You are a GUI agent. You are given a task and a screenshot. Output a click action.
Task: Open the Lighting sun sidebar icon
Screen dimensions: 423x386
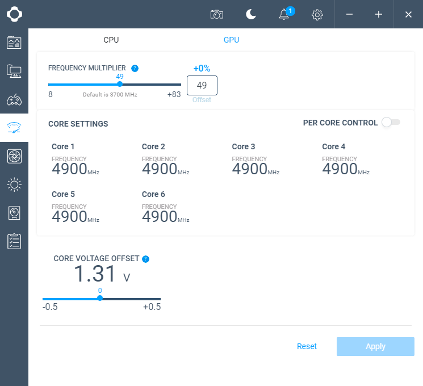point(14,184)
